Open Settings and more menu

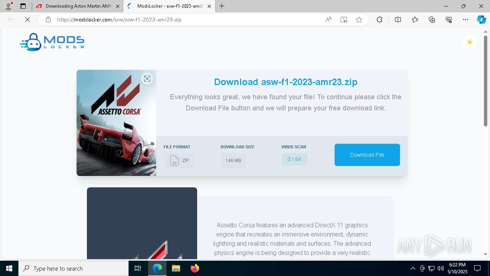(465, 20)
